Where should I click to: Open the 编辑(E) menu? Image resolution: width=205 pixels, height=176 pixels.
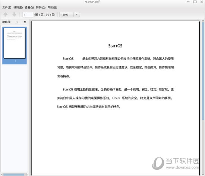click(x=18, y=7)
